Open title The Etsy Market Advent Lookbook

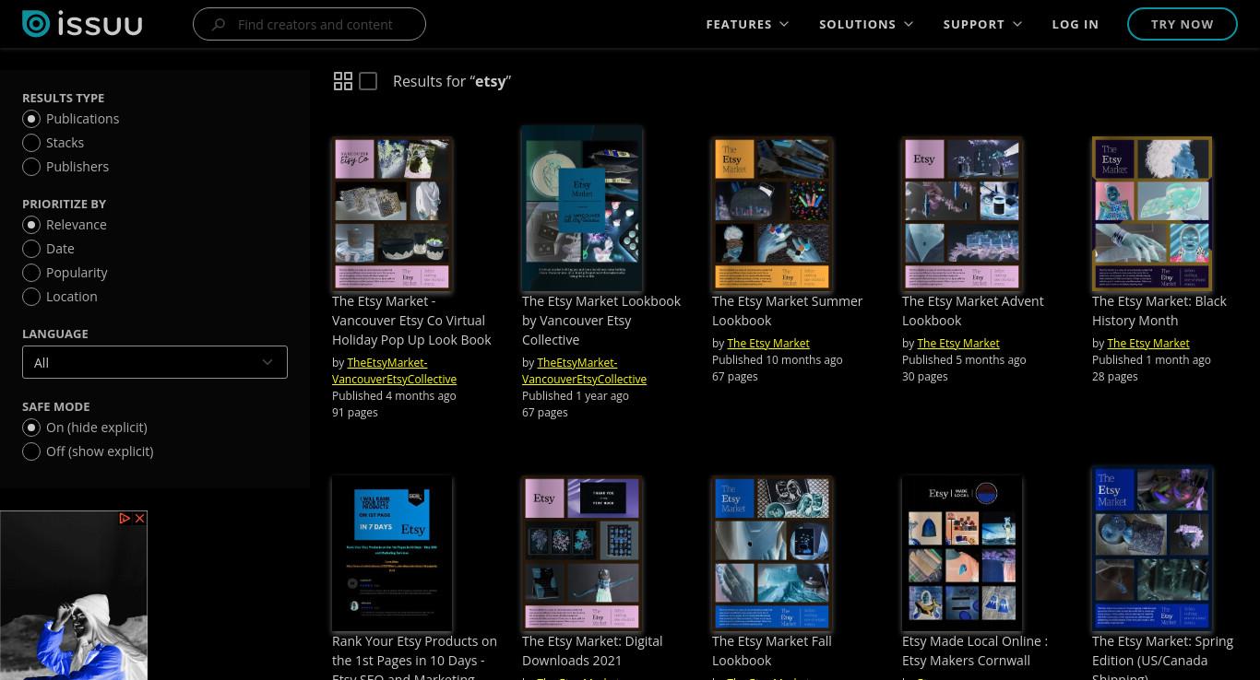click(973, 311)
